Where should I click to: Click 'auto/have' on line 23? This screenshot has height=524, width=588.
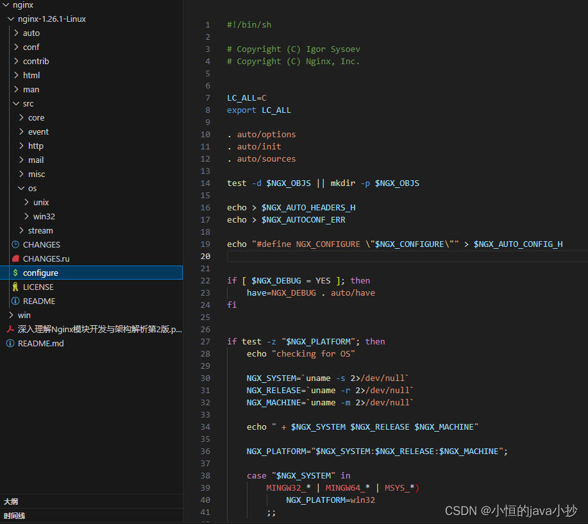tap(353, 293)
